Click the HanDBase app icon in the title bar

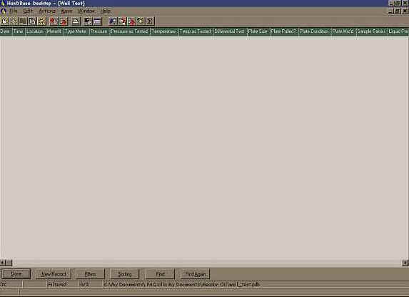[3, 3]
